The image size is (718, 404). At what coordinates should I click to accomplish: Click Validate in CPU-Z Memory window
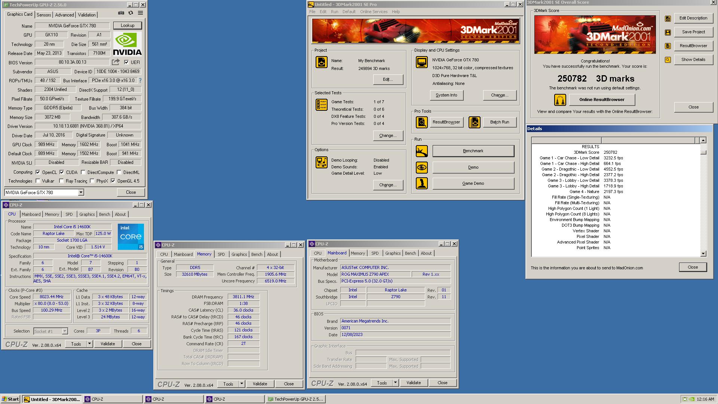[x=260, y=384]
